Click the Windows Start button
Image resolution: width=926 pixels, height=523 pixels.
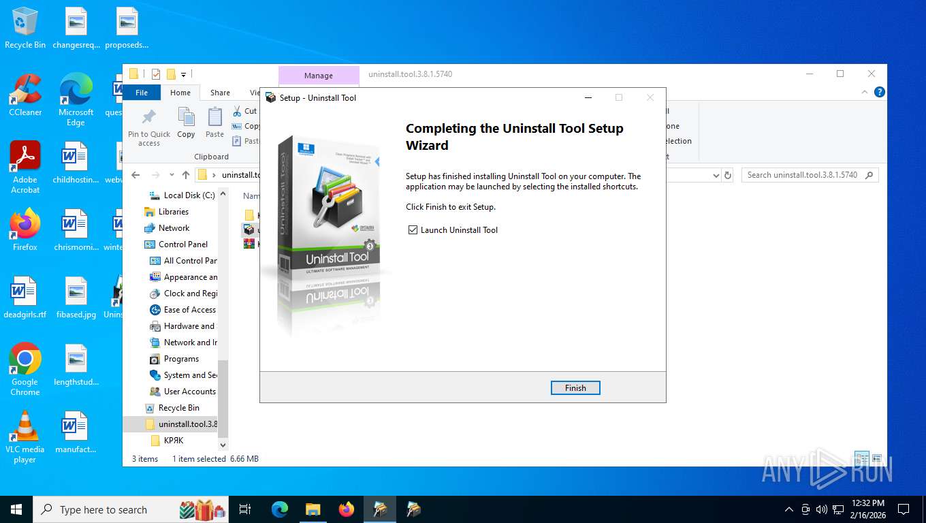(x=16, y=509)
